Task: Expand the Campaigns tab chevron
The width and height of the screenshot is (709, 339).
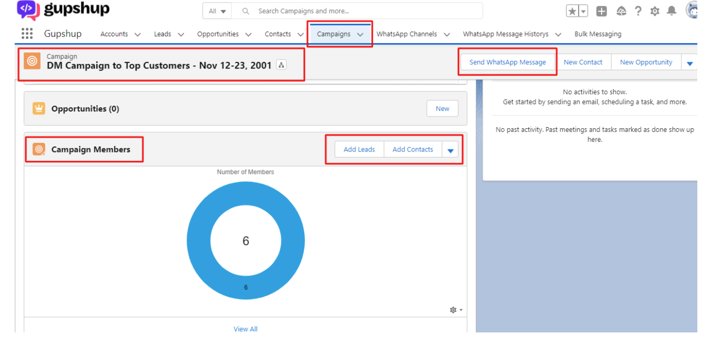Action: tap(360, 34)
